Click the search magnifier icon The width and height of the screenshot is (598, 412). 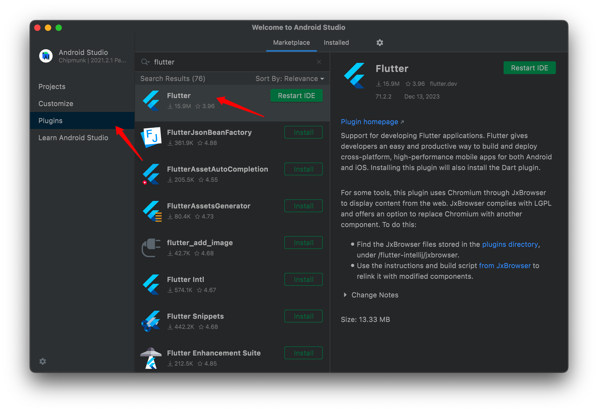coord(145,62)
